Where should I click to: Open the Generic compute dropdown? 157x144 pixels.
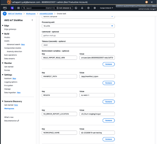tap(78, 17)
